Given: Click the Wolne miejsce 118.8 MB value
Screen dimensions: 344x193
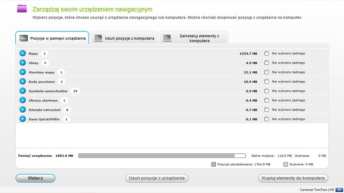Looking at the screenshot, I should pyautogui.click(x=285, y=156).
